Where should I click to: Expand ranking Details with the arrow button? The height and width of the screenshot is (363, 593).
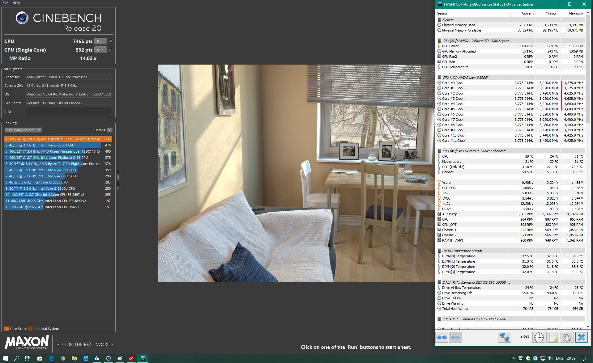tap(110, 130)
